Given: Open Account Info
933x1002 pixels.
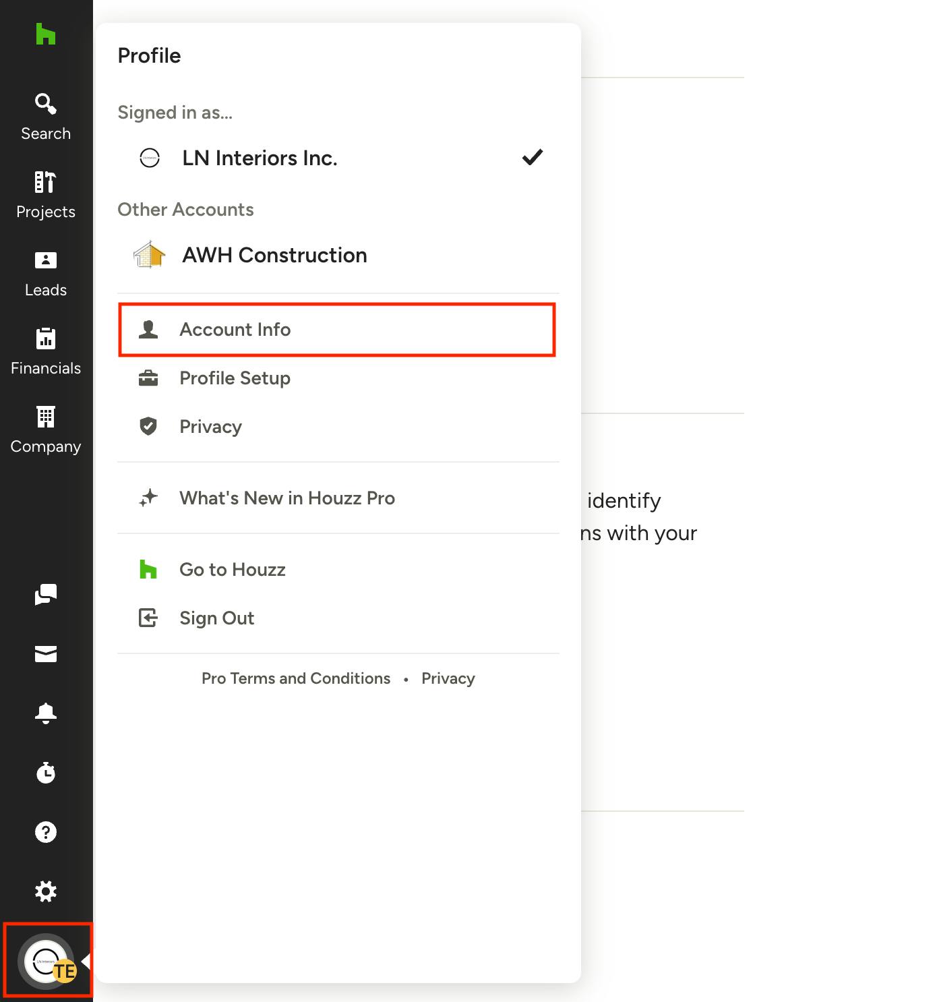Looking at the screenshot, I should point(337,330).
